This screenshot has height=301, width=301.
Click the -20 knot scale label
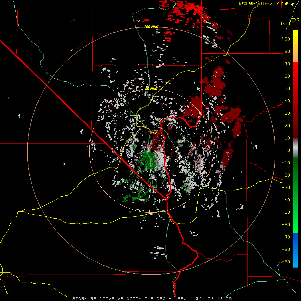tap(286, 175)
